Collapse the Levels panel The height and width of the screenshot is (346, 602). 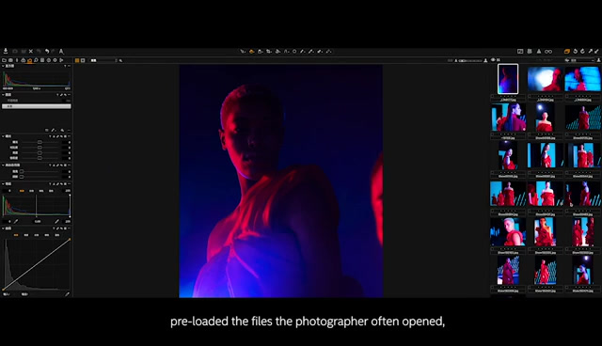pos(3,183)
